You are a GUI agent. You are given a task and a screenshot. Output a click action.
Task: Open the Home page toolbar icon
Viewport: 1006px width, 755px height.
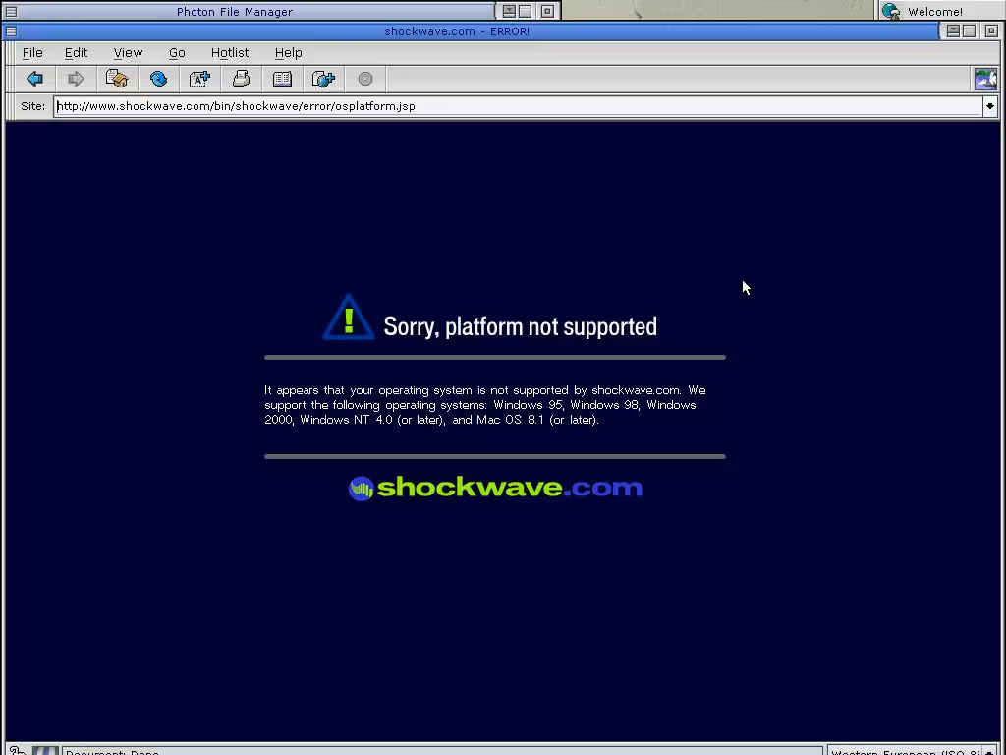(x=117, y=79)
